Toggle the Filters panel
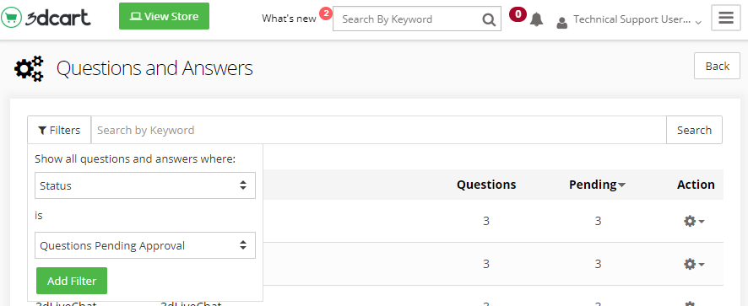 click(x=59, y=130)
